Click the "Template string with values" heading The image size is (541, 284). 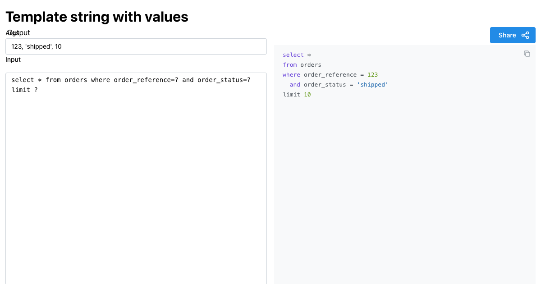tap(97, 17)
